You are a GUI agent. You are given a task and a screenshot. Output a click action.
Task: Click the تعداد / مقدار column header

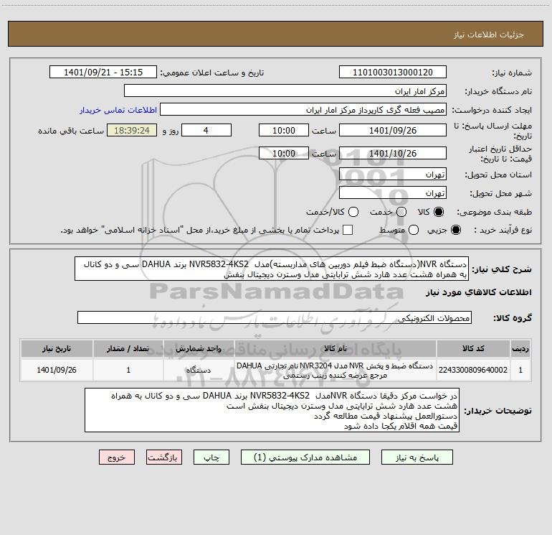click(x=128, y=348)
